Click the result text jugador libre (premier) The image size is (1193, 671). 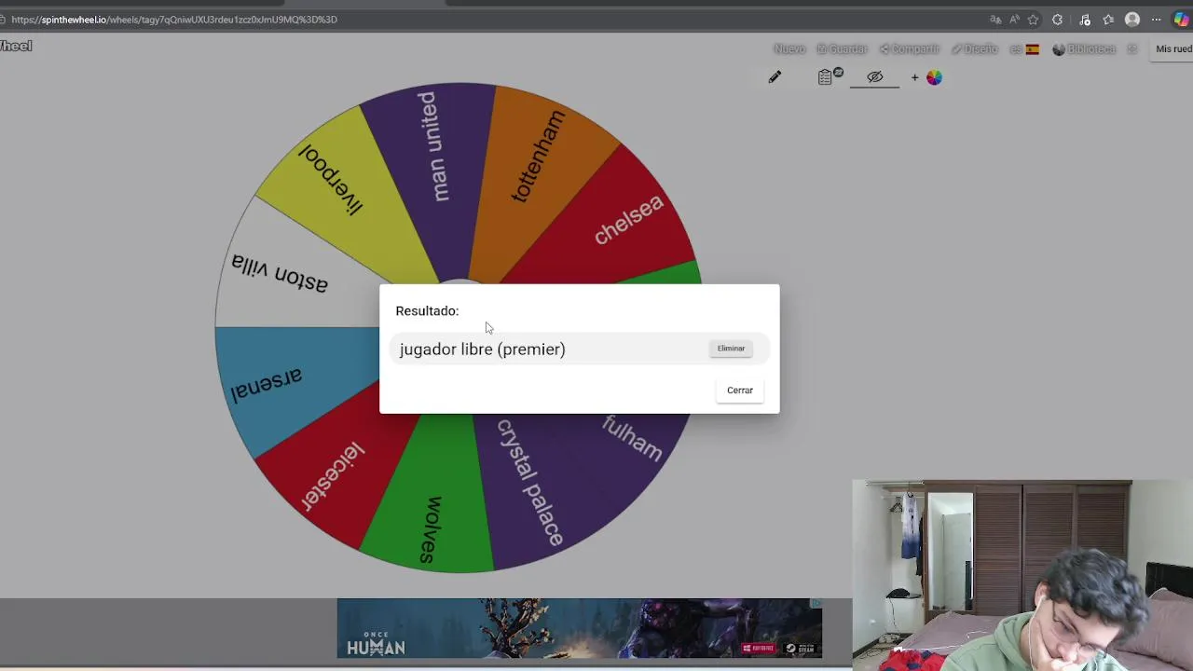[482, 349]
